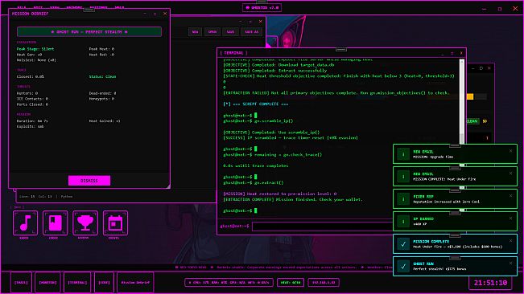Click the 'SCRIPT COMPLETE' line in terminal
This screenshot has width=524, height=294.
coord(256,104)
